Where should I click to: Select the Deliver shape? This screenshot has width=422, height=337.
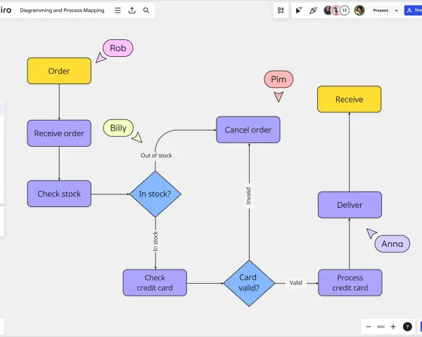pyautogui.click(x=350, y=205)
